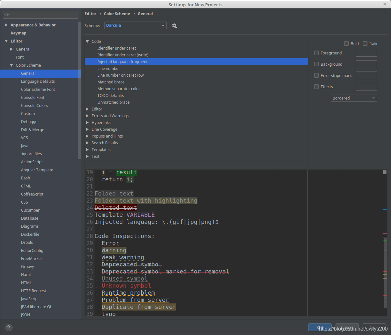The height and width of the screenshot is (335, 391).
Task: Select Unmatched brace item
Action: pyautogui.click(x=114, y=102)
